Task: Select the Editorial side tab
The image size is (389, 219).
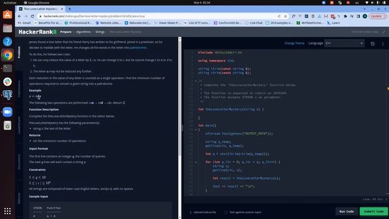Action: [x=19, y=198]
